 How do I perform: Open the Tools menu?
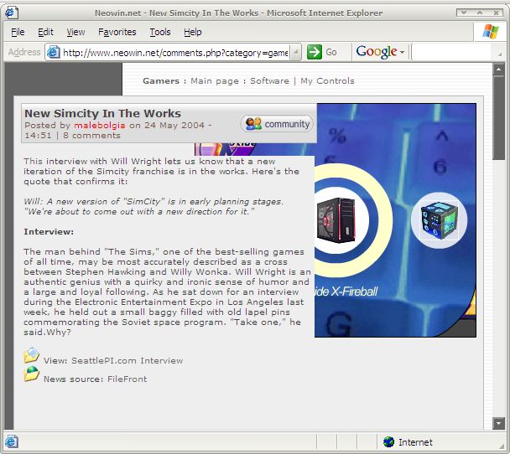pyautogui.click(x=160, y=32)
